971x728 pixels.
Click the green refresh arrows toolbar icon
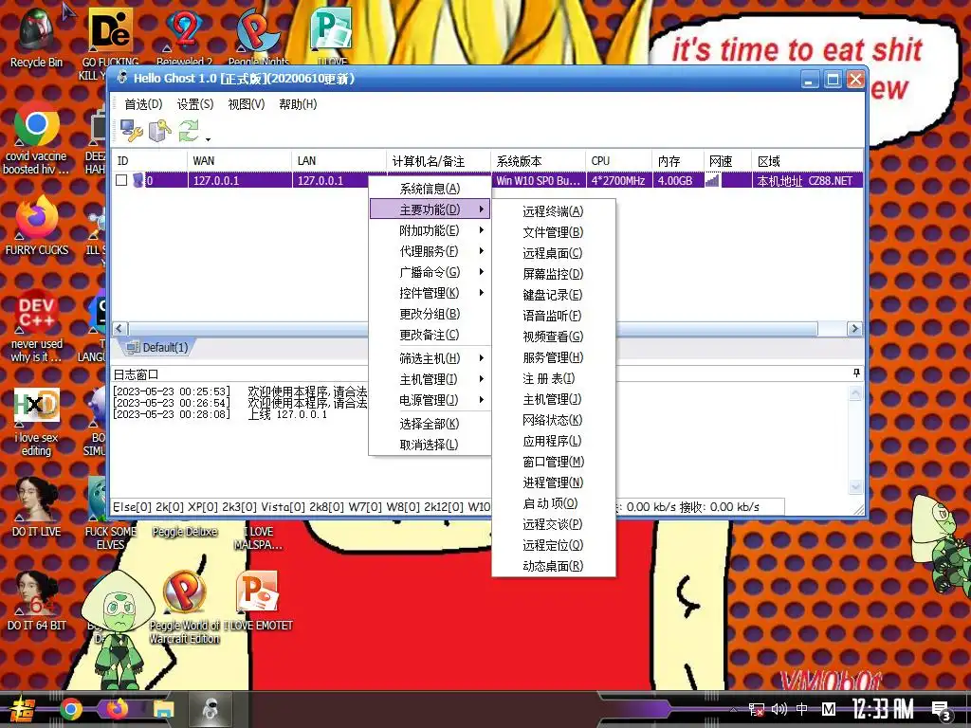tap(189, 131)
